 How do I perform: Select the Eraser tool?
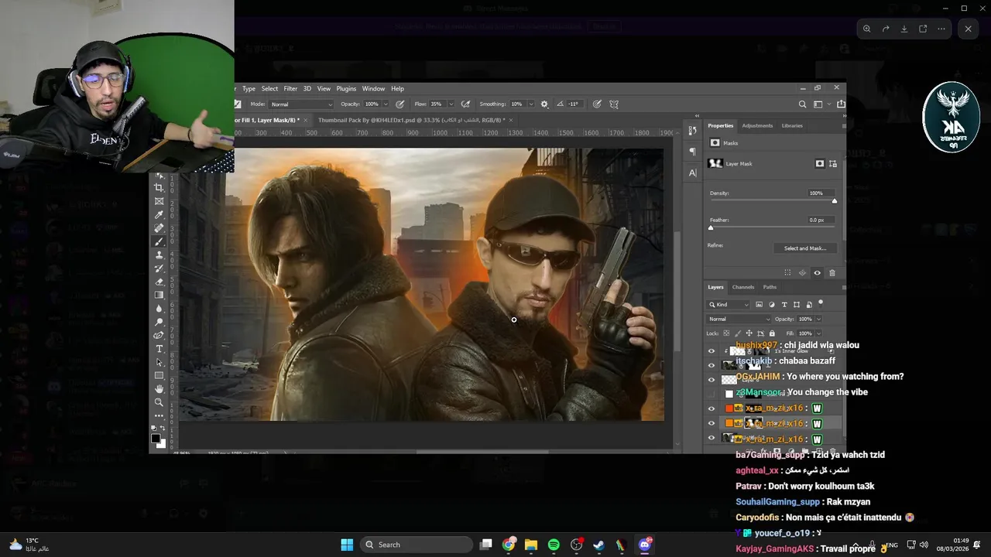tap(159, 282)
